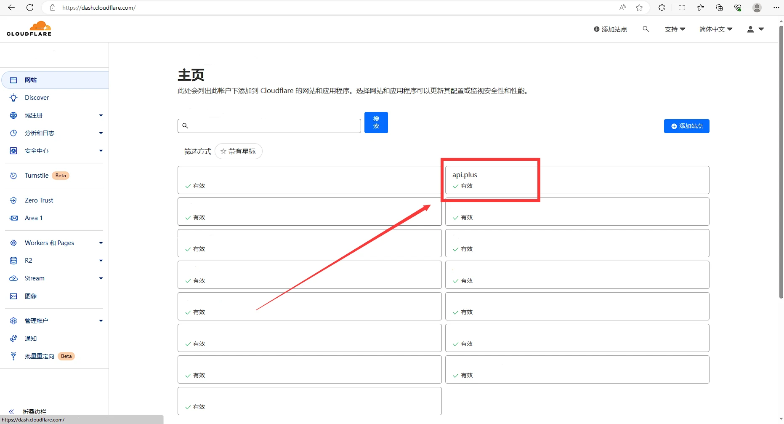Click the Turnstile sidebar icon
The width and height of the screenshot is (784, 424).
coord(13,176)
